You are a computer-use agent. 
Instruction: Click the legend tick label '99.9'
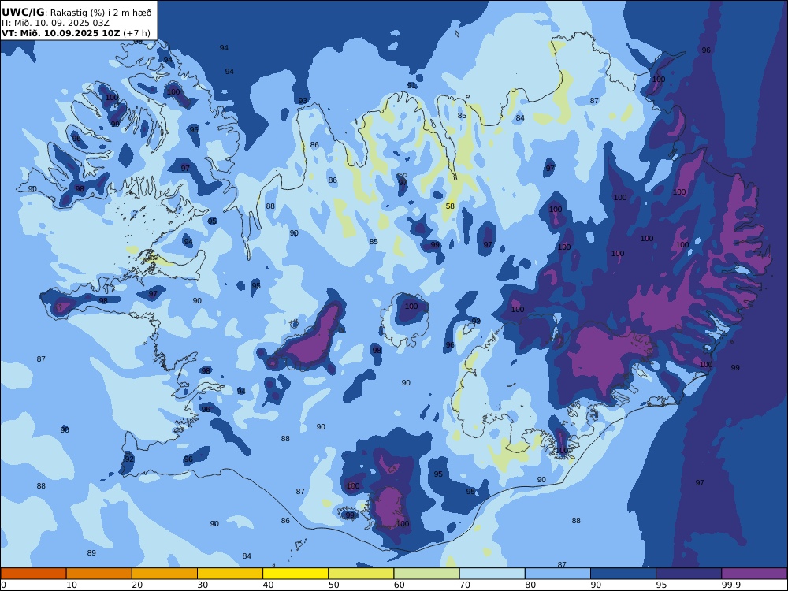click(x=730, y=585)
